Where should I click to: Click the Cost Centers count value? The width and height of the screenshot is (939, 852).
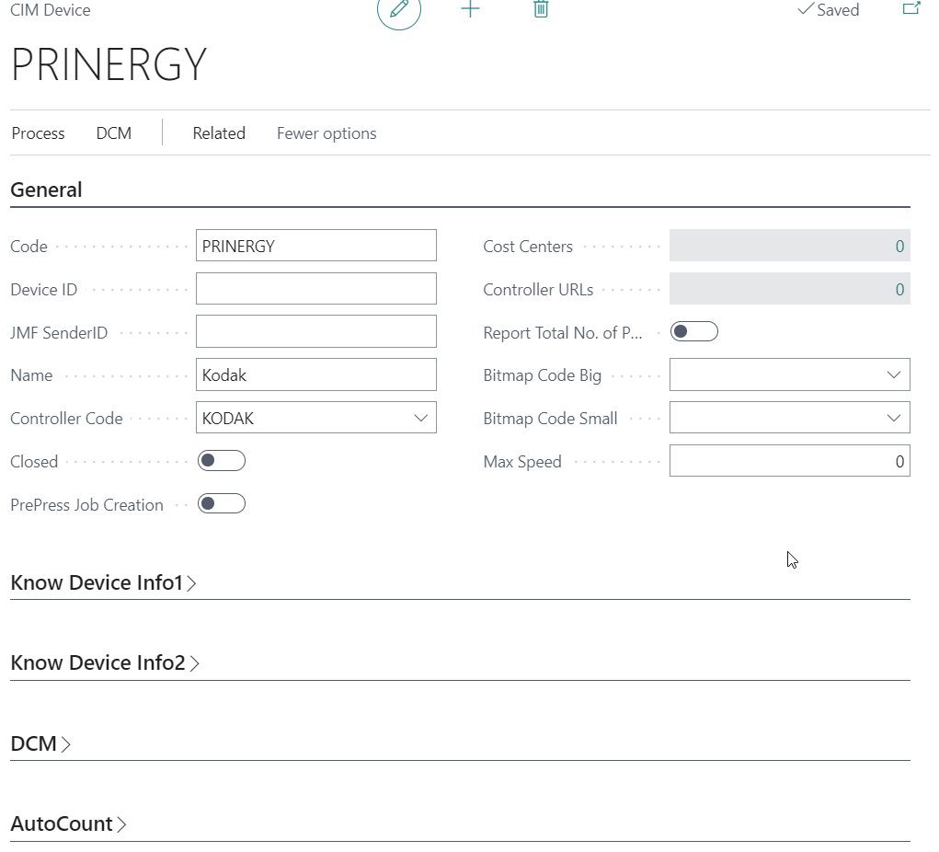[x=899, y=247]
